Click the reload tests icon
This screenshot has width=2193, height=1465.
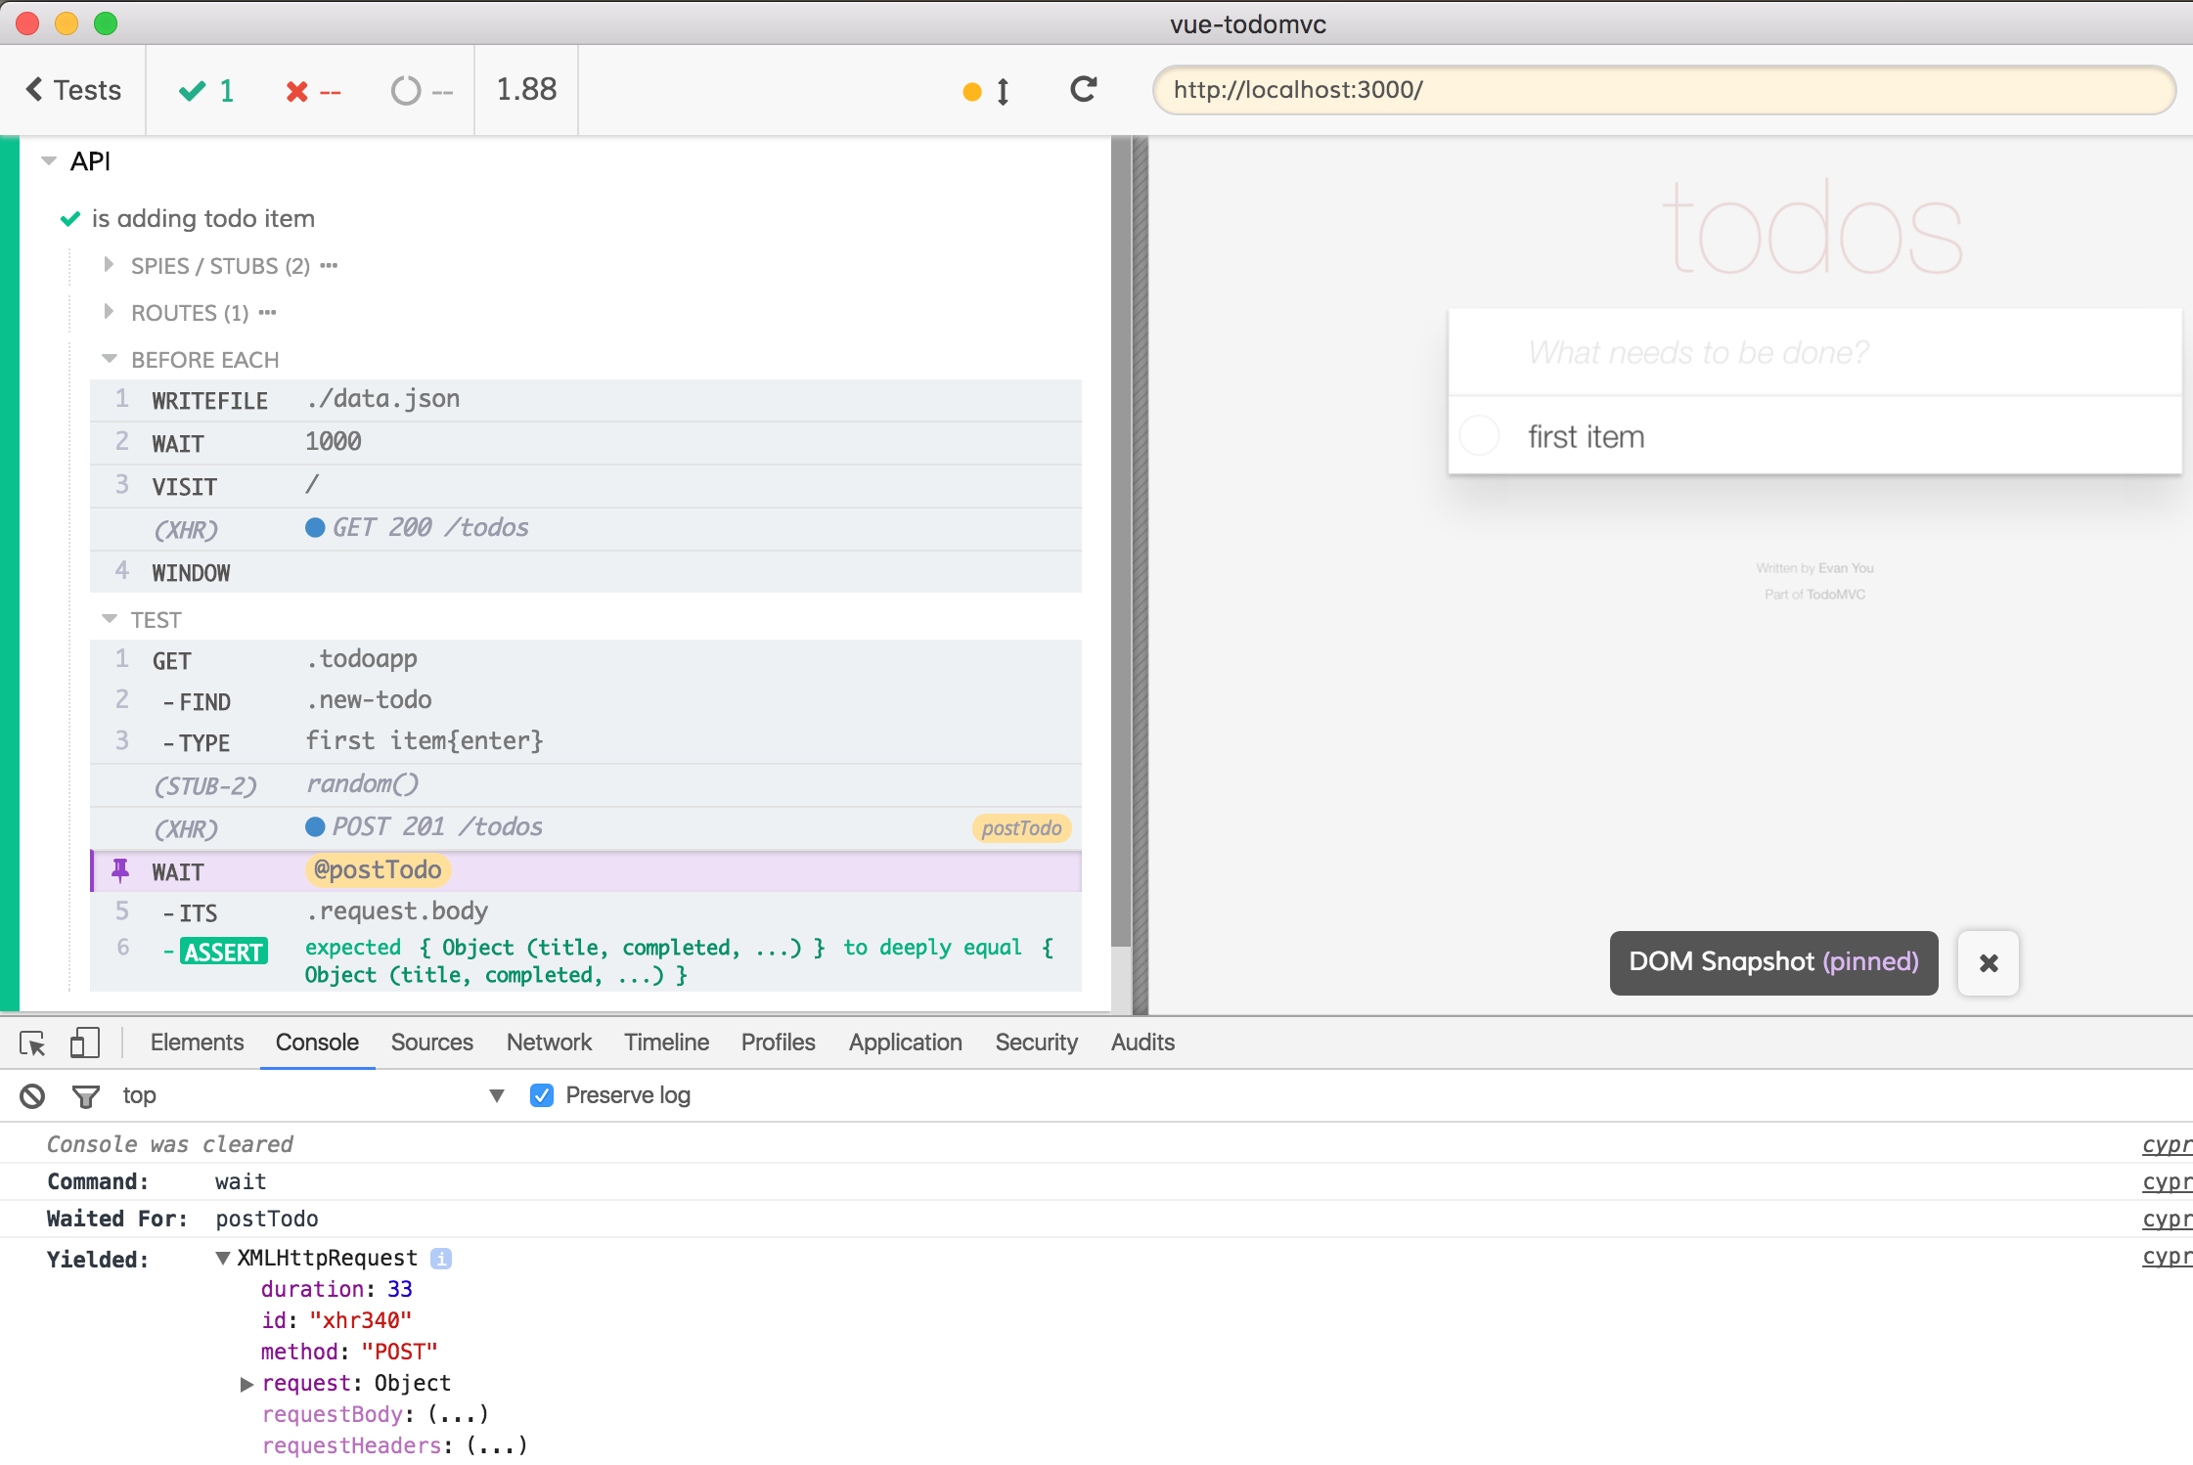pyautogui.click(x=1083, y=90)
